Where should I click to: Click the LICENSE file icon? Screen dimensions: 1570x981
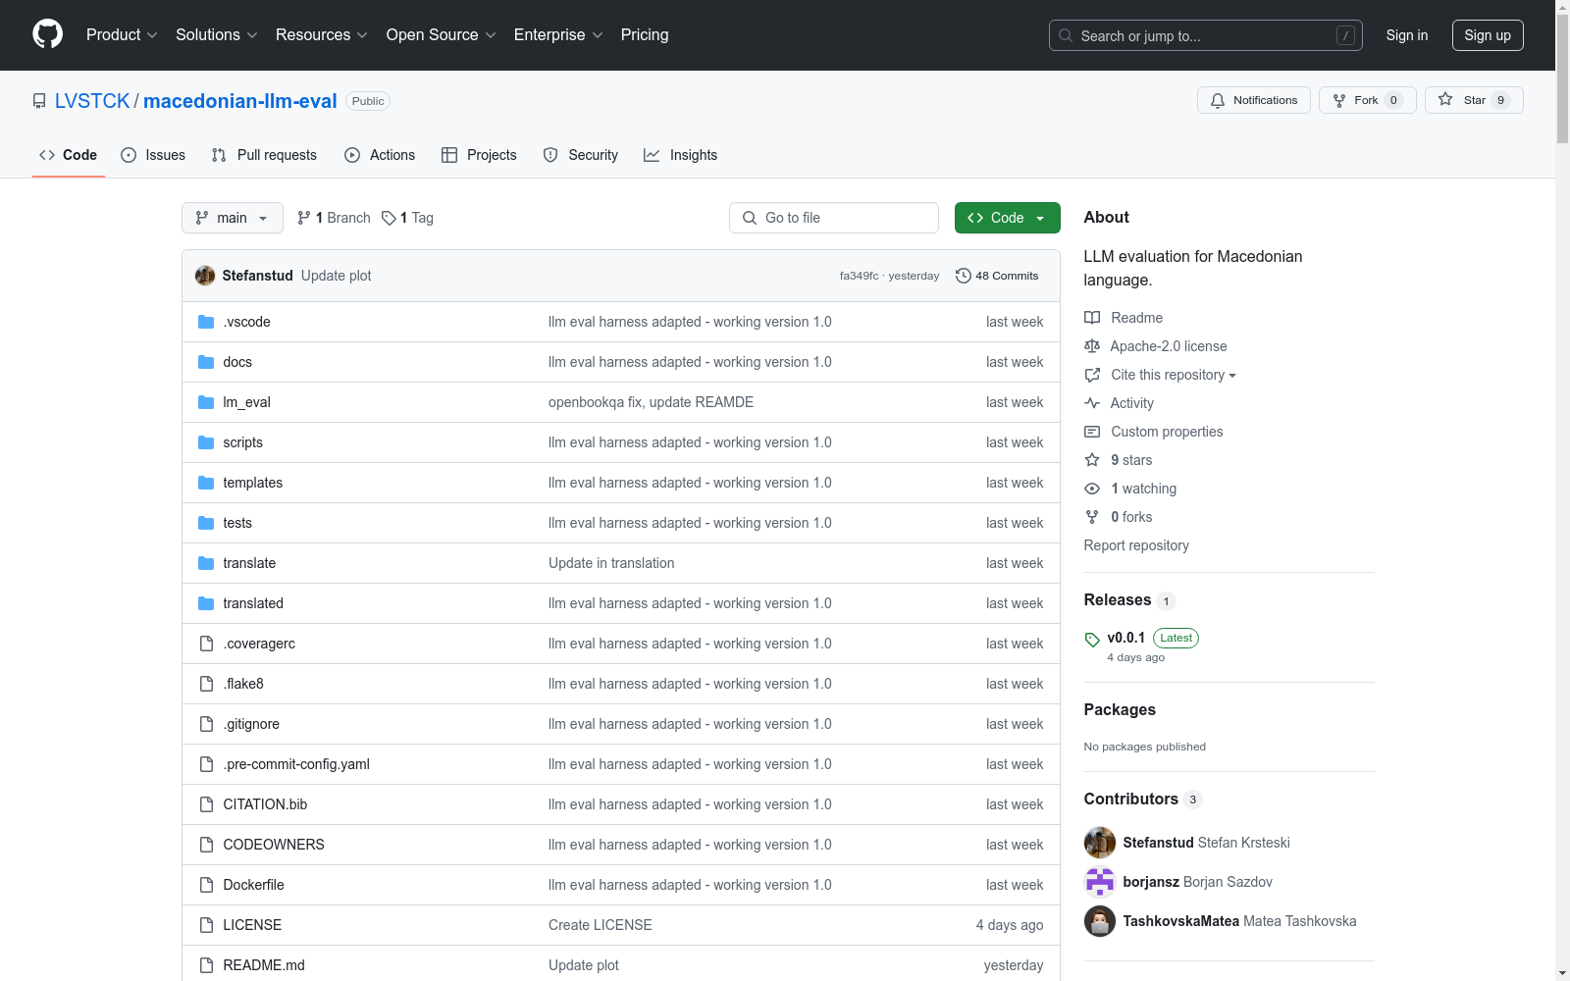click(206, 925)
